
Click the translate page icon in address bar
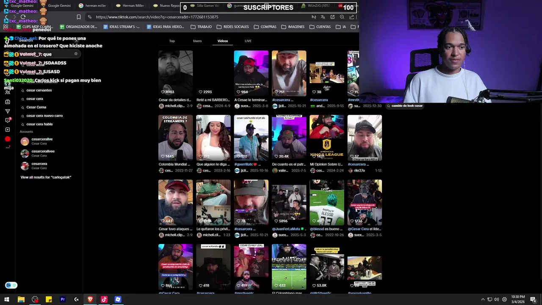click(x=323, y=17)
